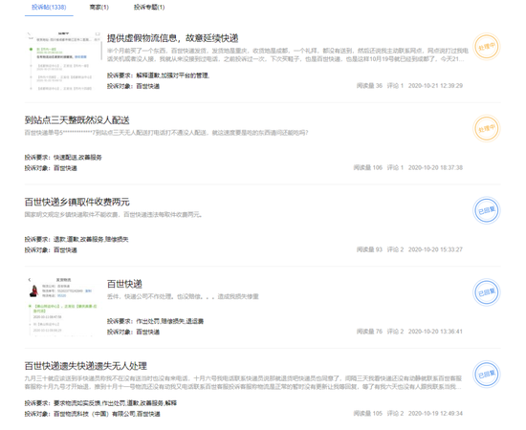Image resolution: width=526 pixels, height=430 pixels.
Task: Click the 评论 2 count dated 2020-10-20 15:33:27
Action: pyautogui.click(x=395, y=249)
